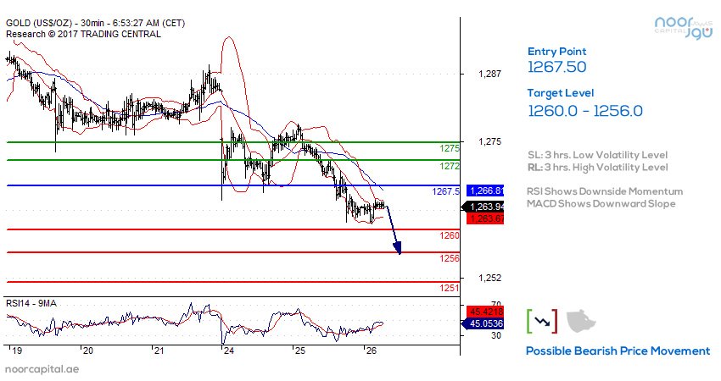This screenshot has width=721, height=381.
Task: Click the 1260 red support label
Action: tap(450, 235)
